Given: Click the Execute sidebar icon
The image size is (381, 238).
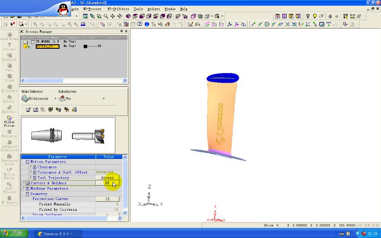Looking at the screenshot, I should [9, 109].
